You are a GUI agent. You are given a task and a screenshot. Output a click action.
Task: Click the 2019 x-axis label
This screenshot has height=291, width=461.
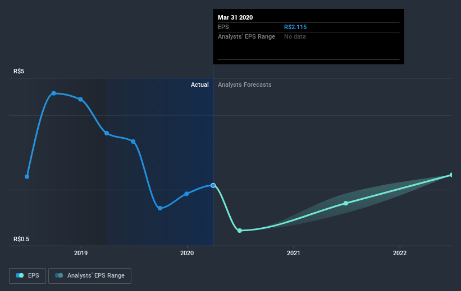(x=80, y=253)
